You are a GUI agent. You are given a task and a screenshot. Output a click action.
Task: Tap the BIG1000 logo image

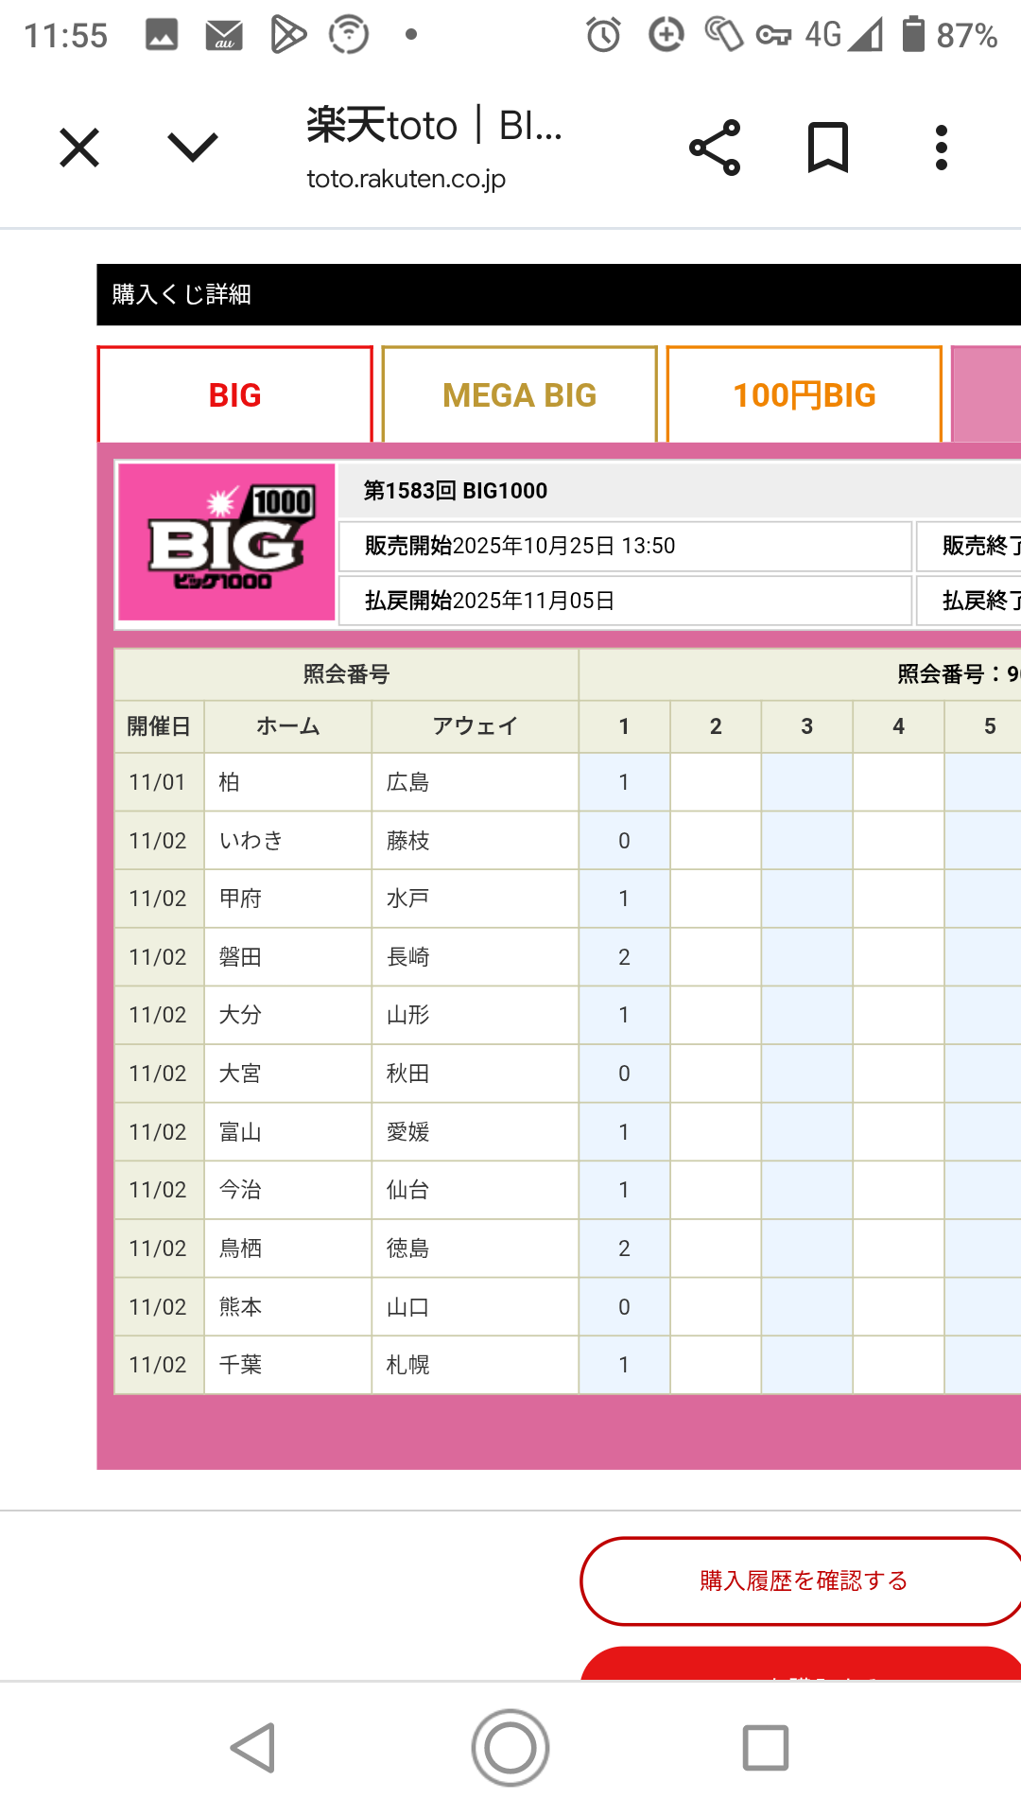point(227,542)
